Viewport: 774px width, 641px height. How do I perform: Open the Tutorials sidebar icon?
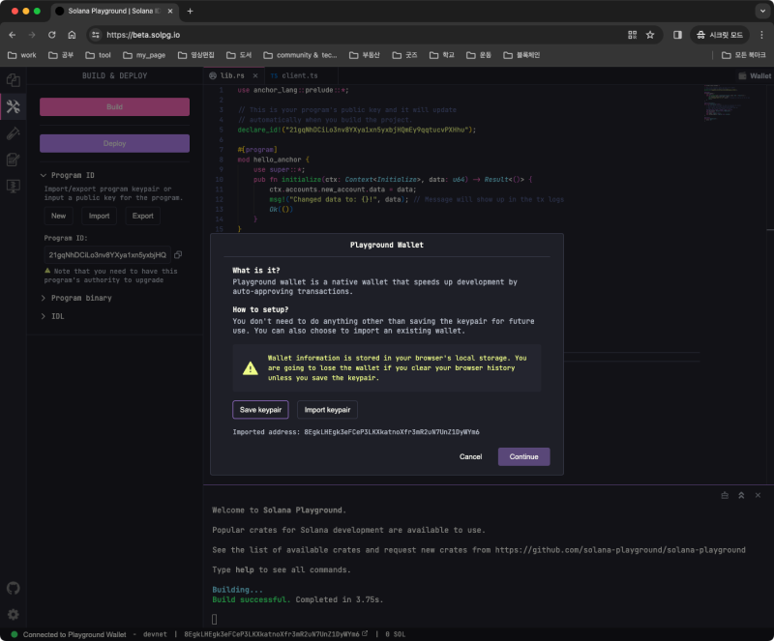(x=14, y=160)
